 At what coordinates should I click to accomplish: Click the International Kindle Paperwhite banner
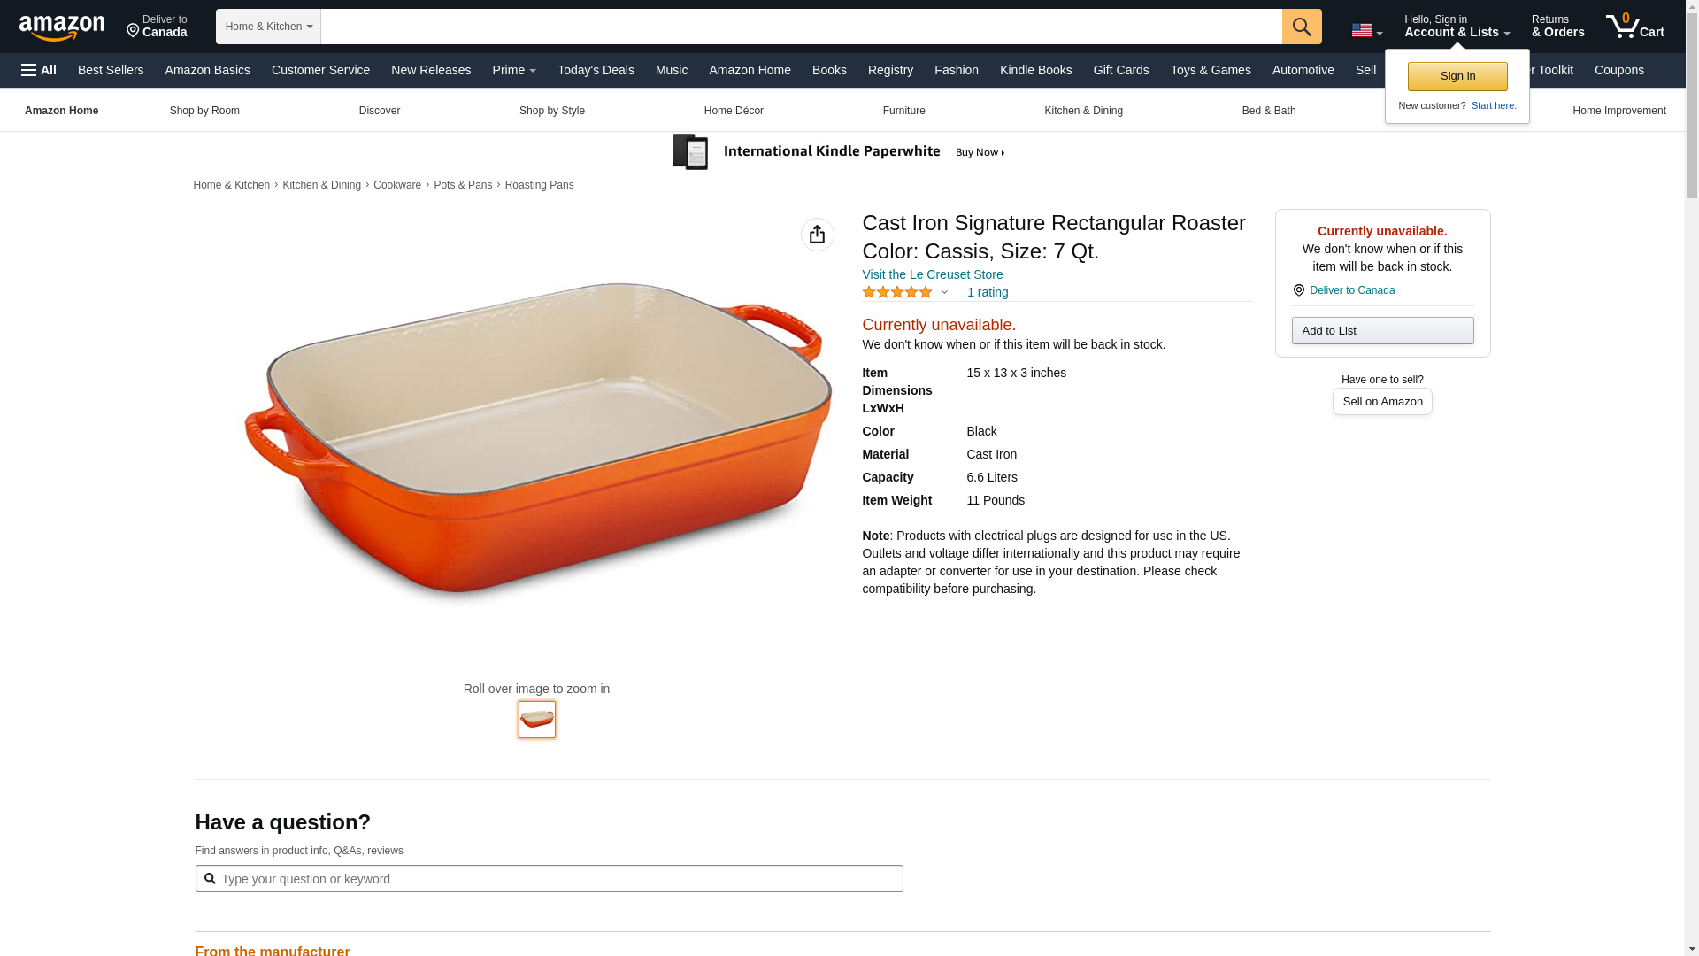(x=839, y=152)
